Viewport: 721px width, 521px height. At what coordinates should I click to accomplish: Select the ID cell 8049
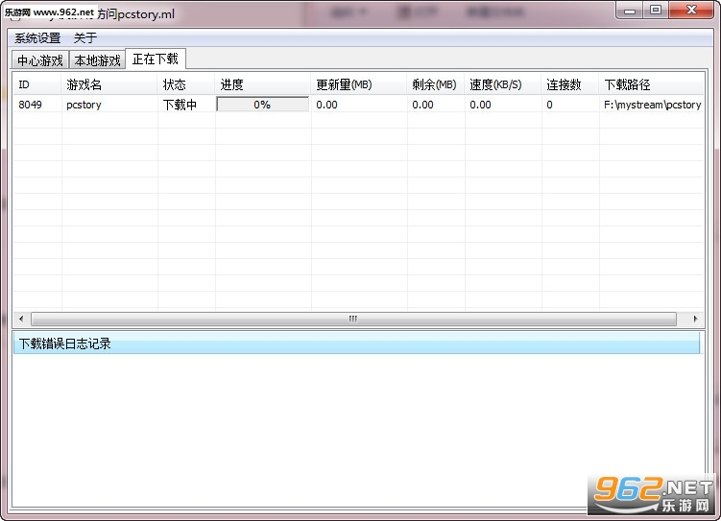31,105
